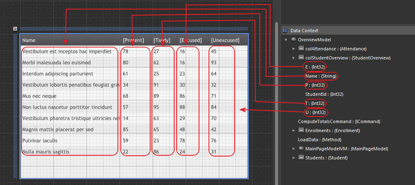Click row 'Nulla mauris sagittis'
415x185 pixels.
coord(134,152)
